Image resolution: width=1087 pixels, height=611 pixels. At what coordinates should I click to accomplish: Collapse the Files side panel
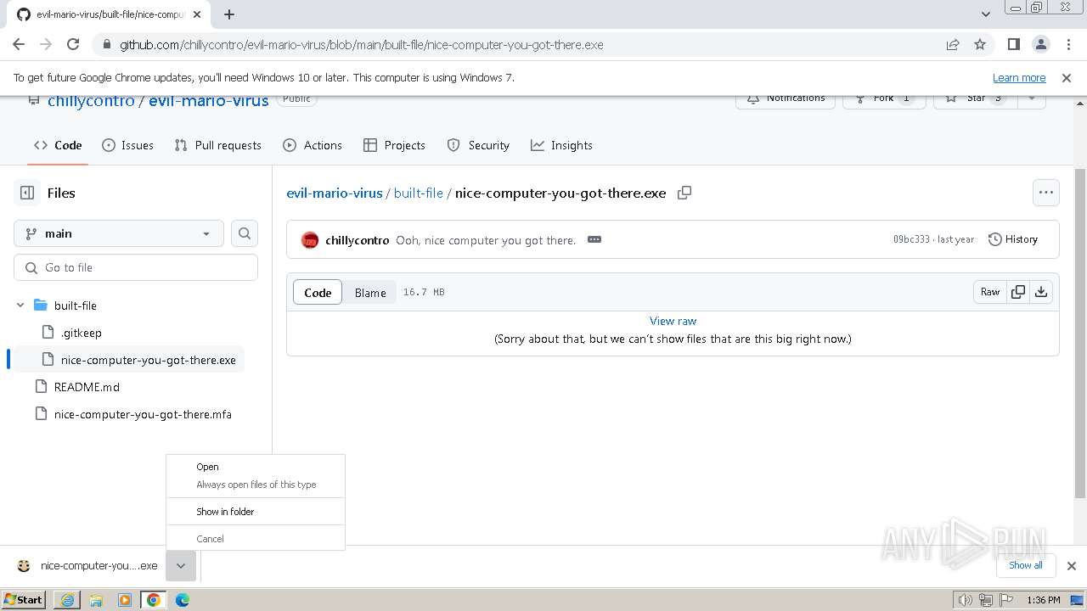click(x=27, y=193)
